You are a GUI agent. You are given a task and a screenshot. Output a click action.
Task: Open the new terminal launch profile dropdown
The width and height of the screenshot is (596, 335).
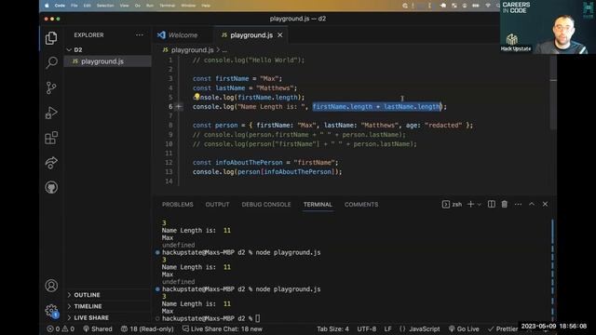click(479, 205)
